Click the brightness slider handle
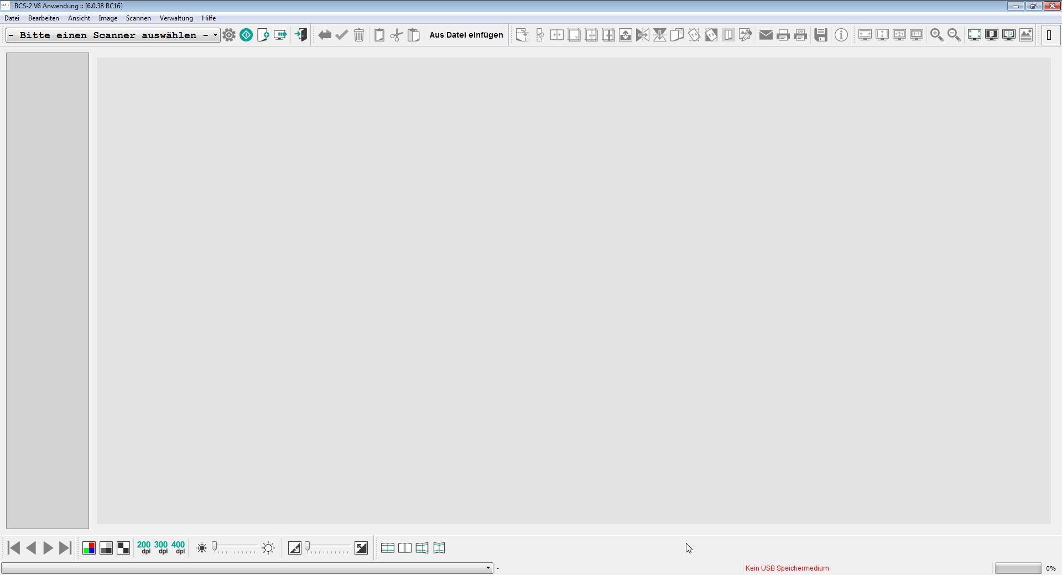1062x575 pixels. 215,547
